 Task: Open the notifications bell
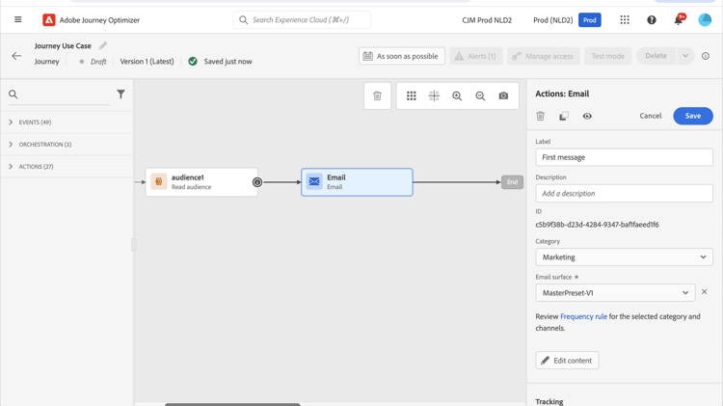pyautogui.click(x=678, y=20)
